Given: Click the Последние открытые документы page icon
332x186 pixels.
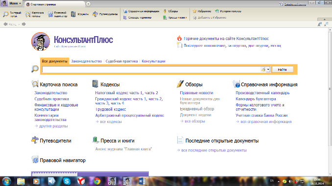Looking at the screenshot, I should point(180,140).
